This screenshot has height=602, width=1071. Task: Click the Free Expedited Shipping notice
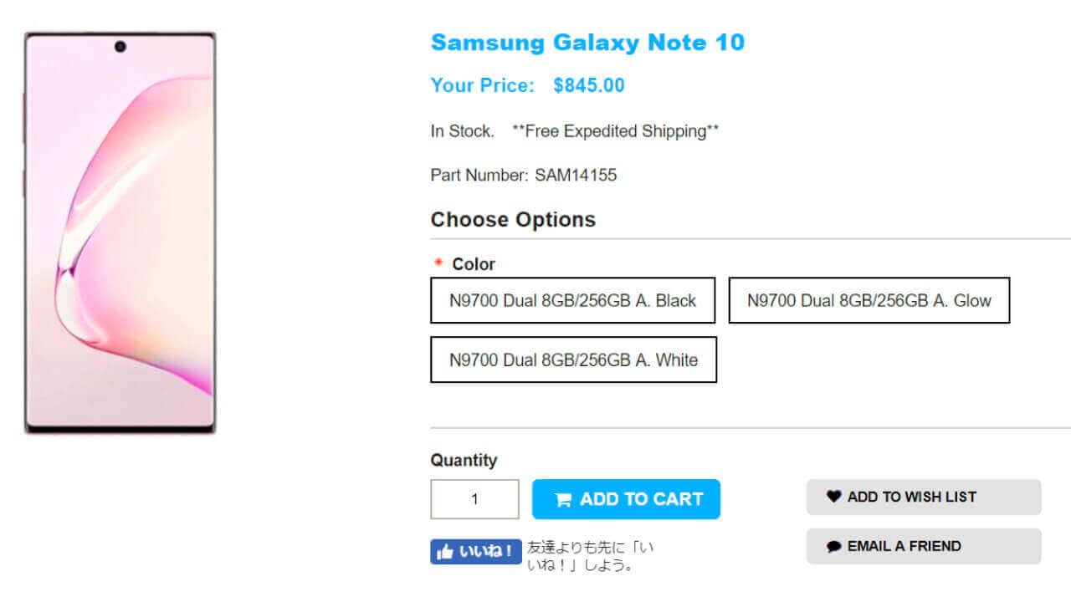coord(615,131)
